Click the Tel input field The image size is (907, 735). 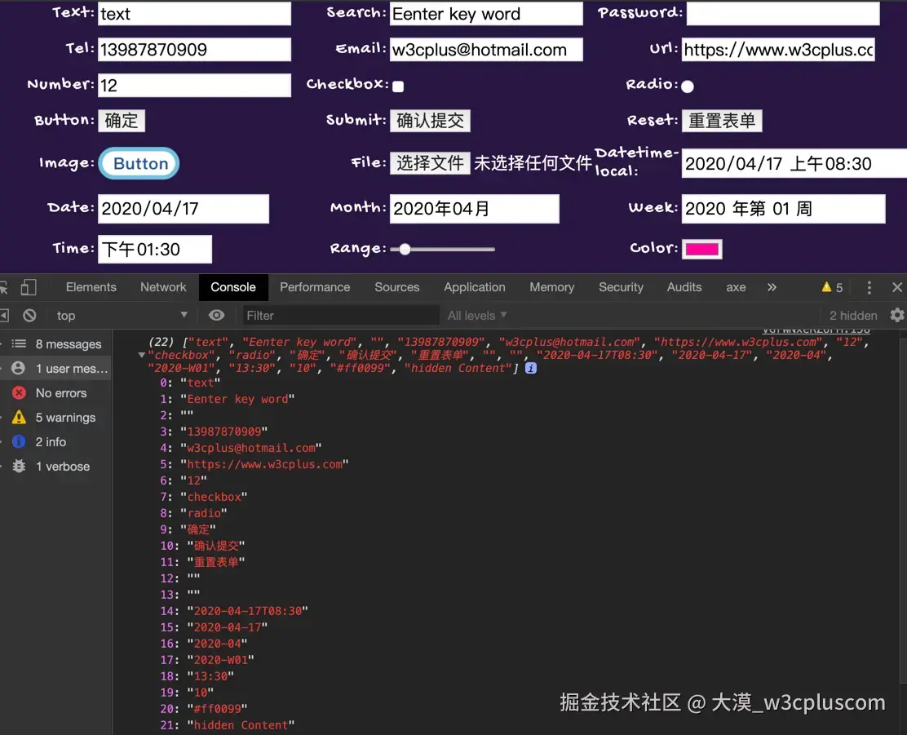tap(194, 49)
